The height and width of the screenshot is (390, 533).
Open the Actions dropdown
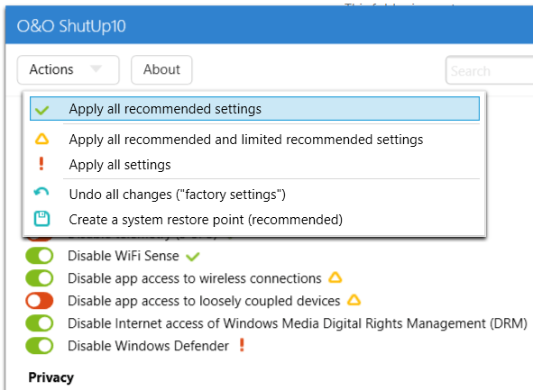(x=69, y=69)
